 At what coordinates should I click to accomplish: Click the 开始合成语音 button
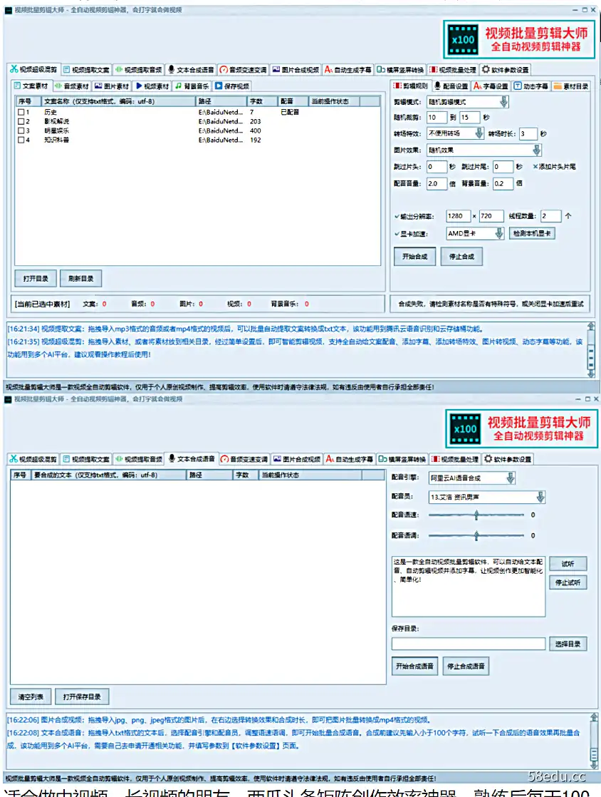coord(414,667)
